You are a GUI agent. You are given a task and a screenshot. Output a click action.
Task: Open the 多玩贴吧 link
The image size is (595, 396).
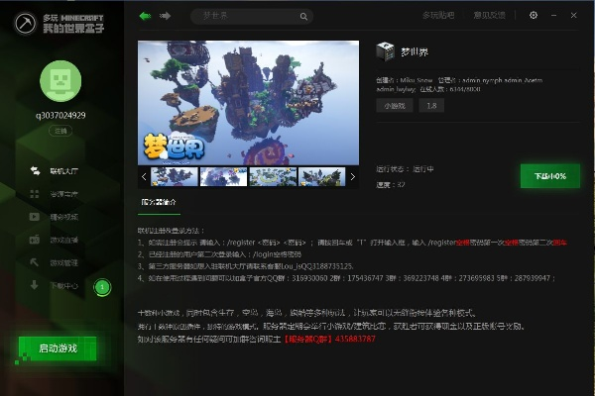[437, 16]
